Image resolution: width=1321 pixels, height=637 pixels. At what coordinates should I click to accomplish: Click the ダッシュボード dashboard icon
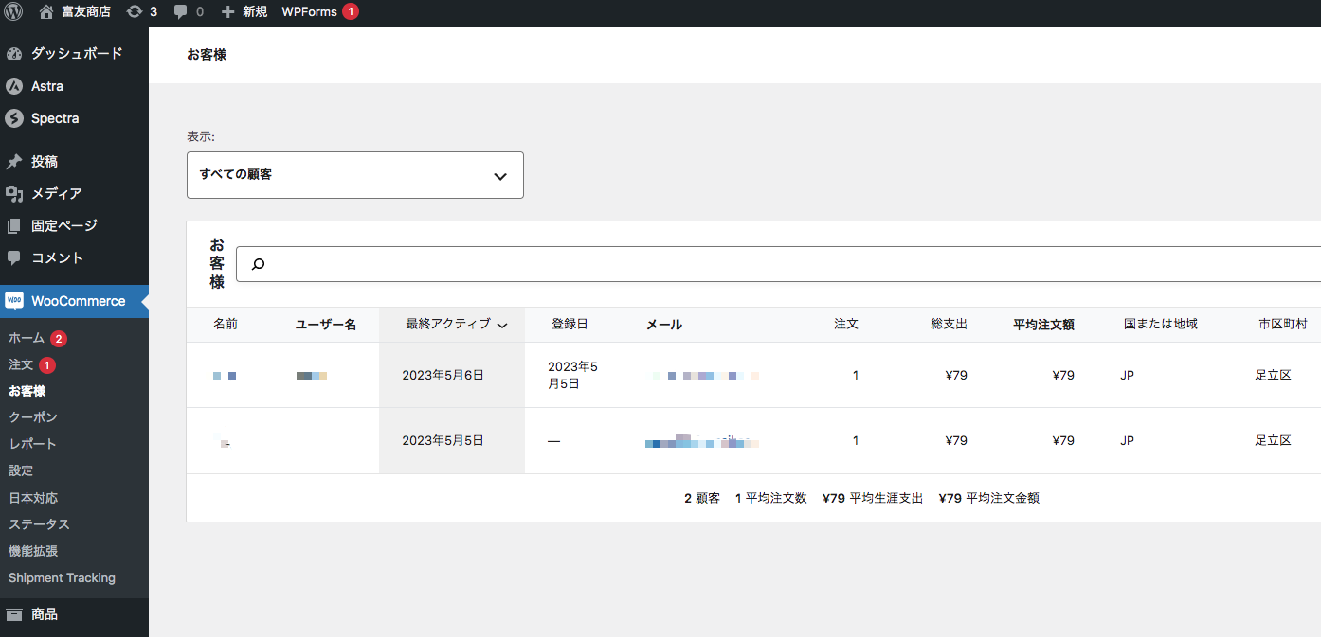[x=14, y=54]
